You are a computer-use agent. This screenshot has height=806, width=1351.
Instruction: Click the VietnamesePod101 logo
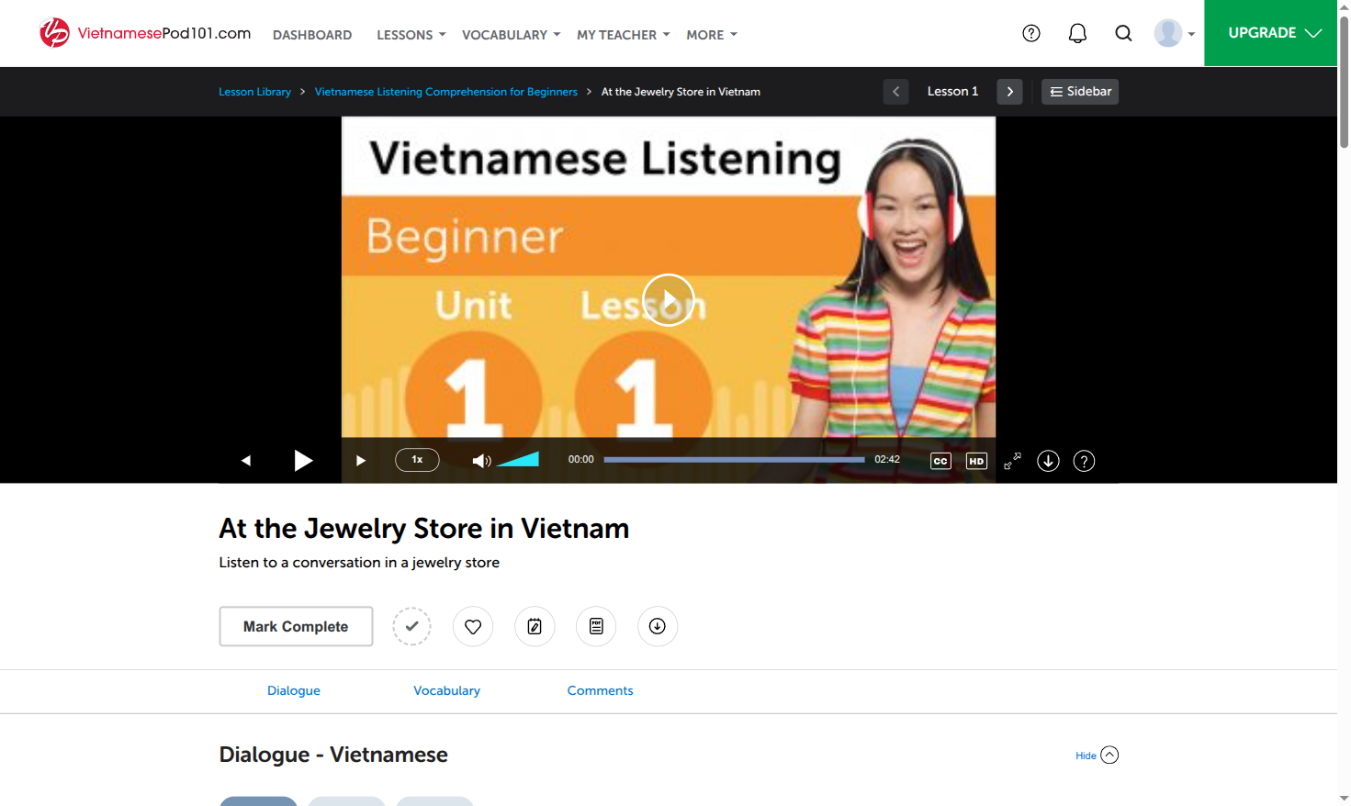click(x=145, y=33)
